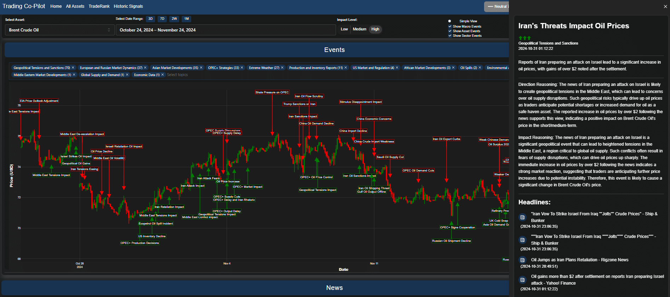670x297 pixels.
Task: Remove the Oil Spills topic chip
Action: (480, 68)
